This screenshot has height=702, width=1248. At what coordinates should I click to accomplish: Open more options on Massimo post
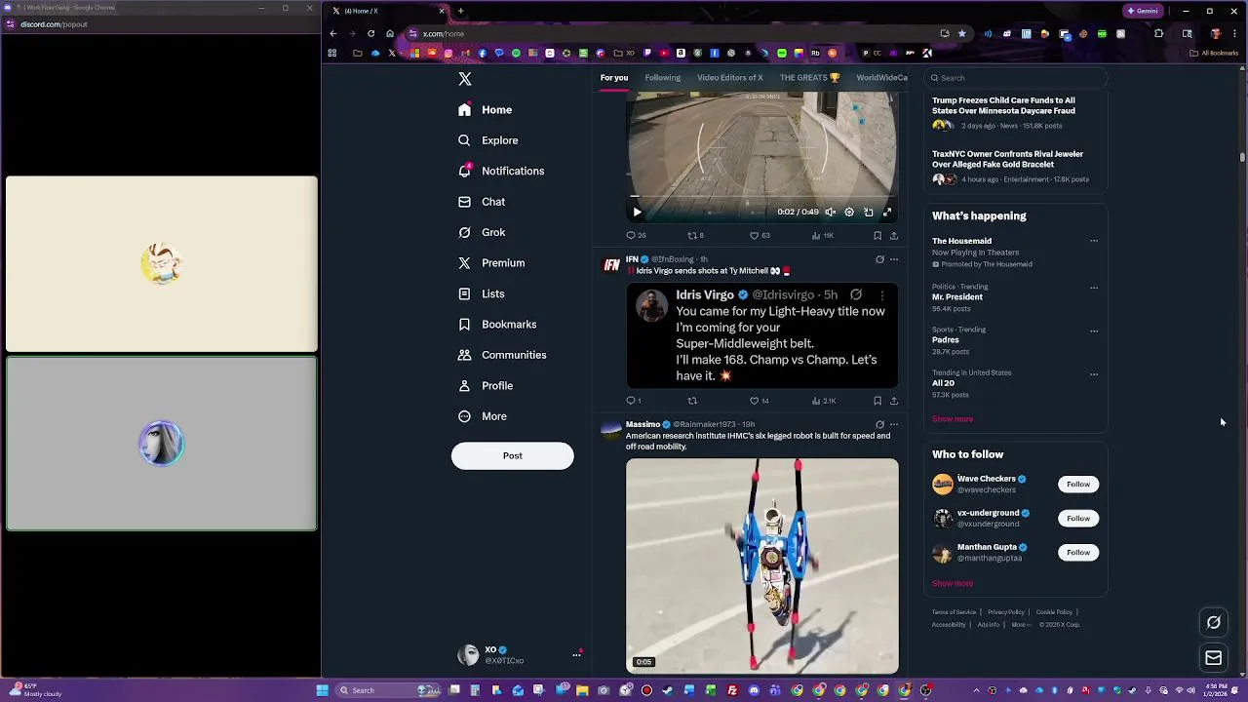point(894,424)
